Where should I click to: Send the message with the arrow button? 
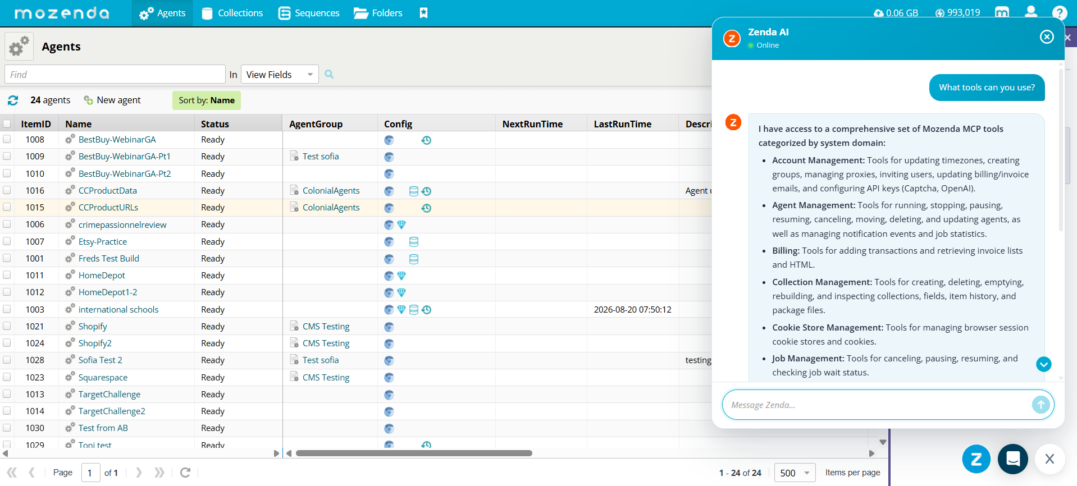1041,405
